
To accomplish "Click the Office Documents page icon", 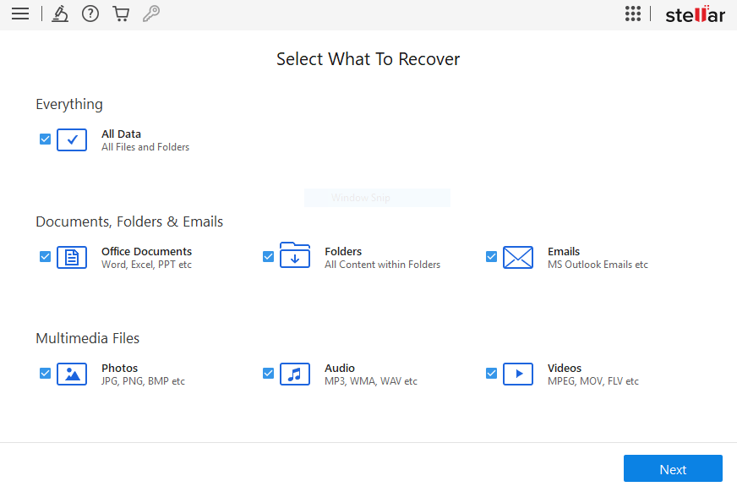I will point(72,257).
